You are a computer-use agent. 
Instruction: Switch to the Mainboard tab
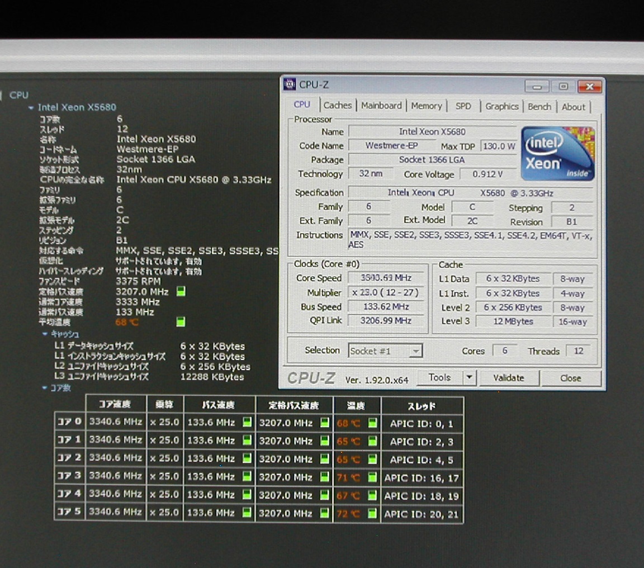click(381, 106)
